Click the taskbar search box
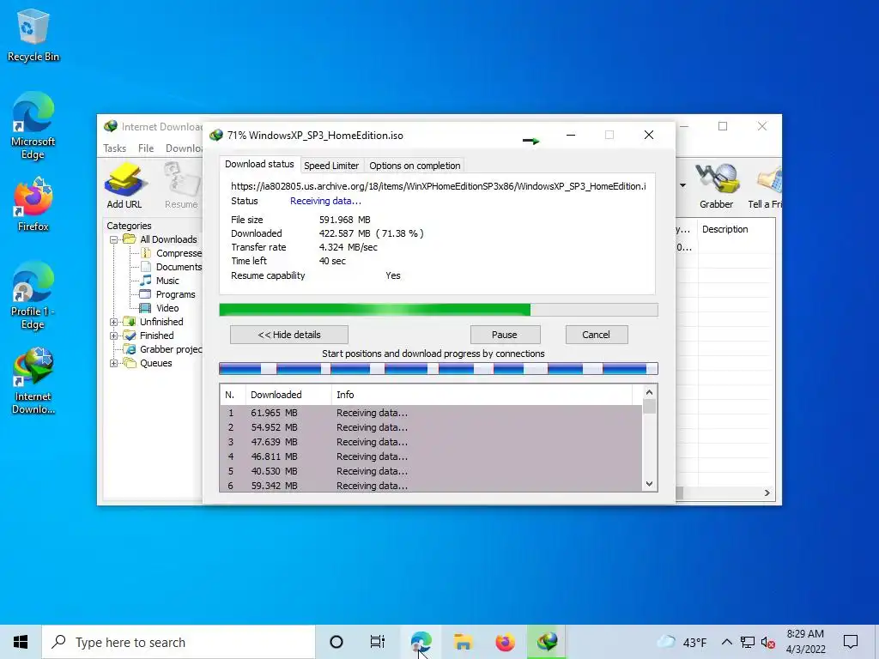879x659 pixels. [x=179, y=642]
